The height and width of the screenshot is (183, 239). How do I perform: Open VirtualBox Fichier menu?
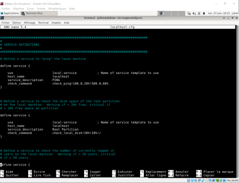coord(6,9)
